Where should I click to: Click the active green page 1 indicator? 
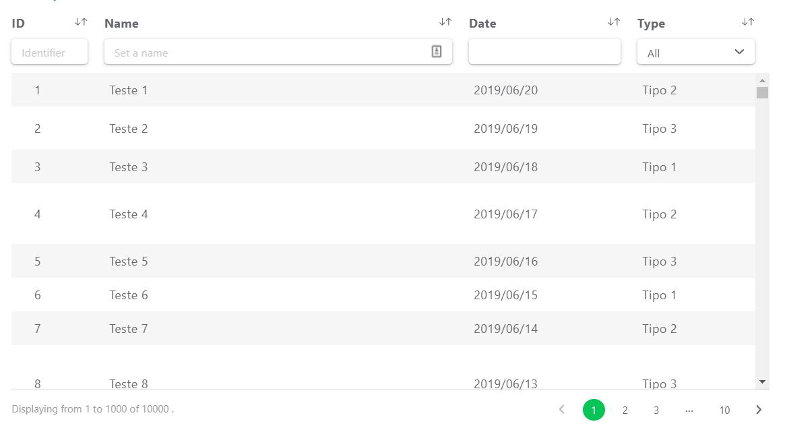594,409
